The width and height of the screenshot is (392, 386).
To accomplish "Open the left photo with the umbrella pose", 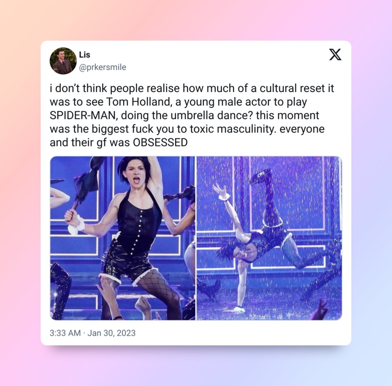I will tap(122, 238).
